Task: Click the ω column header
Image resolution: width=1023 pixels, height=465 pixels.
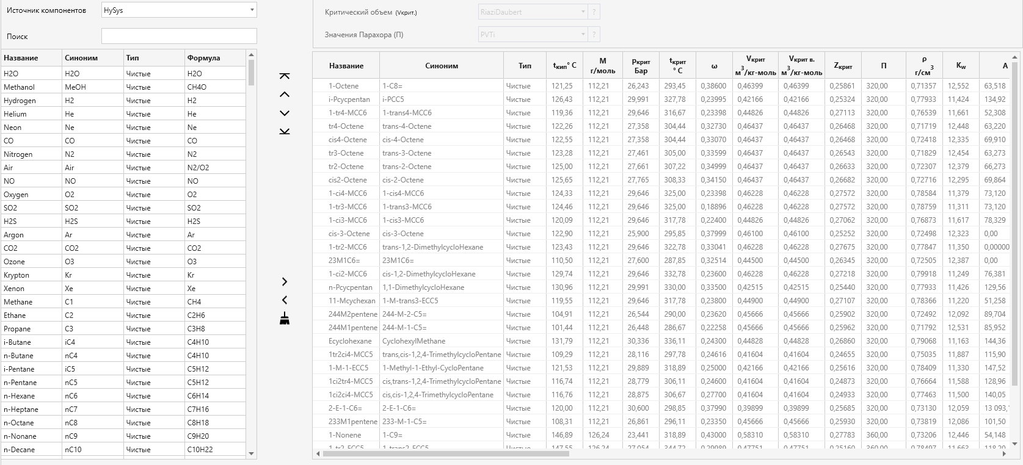Action: tap(714, 66)
